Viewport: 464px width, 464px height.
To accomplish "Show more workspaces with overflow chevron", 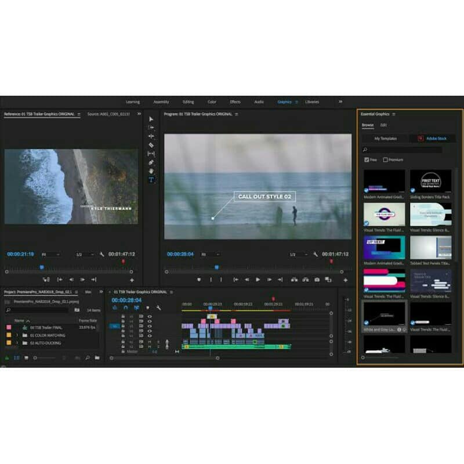I will click(340, 101).
